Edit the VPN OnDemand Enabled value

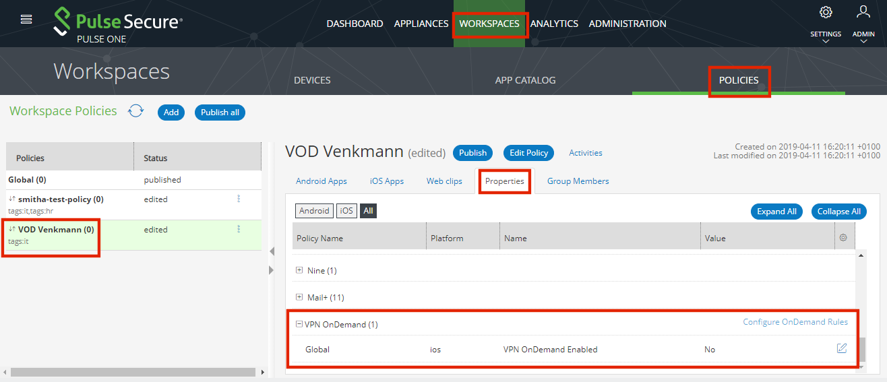tap(841, 348)
